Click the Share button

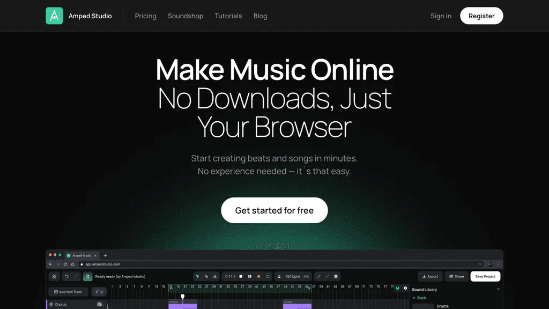[x=457, y=276]
